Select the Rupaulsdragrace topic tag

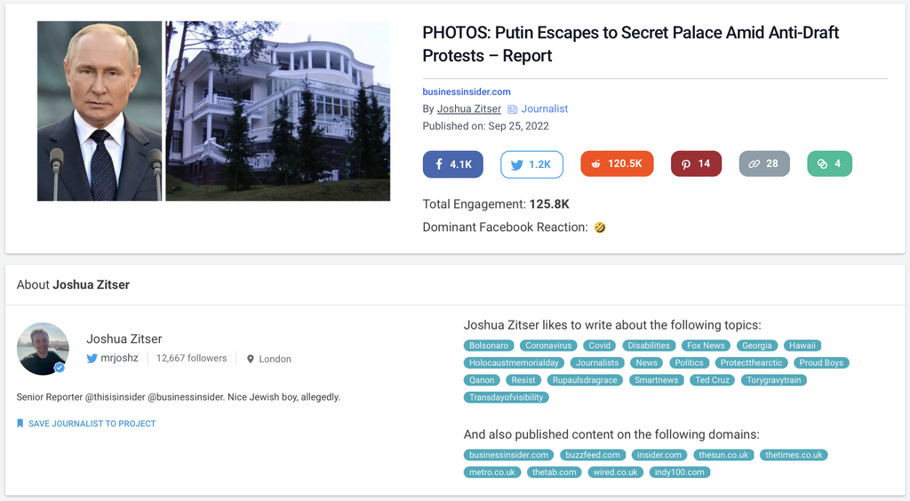point(584,380)
